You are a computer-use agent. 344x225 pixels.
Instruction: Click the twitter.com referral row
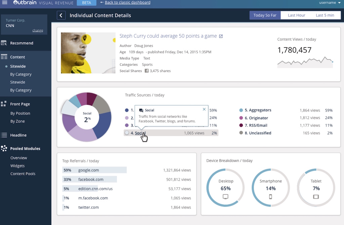coord(127,207)
